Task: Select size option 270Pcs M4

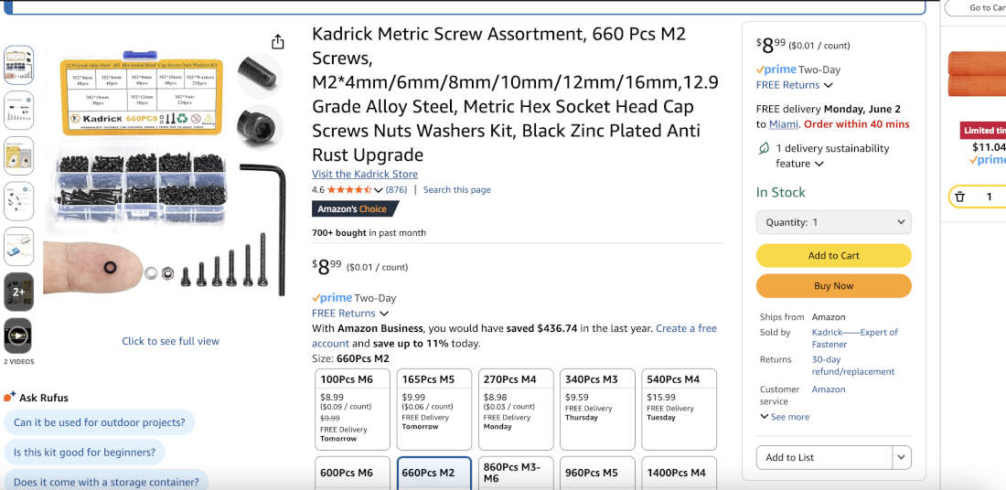Action: coord(515,410)
